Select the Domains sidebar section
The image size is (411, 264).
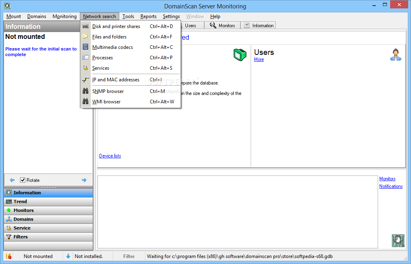coord(49,219)
